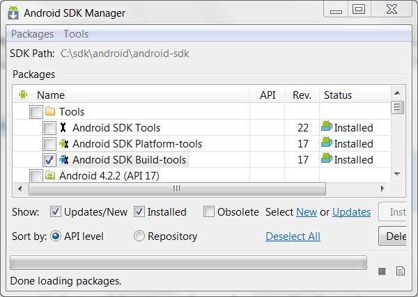Click the wrench icon for Android SDK Tools
418x297 pixels.
[63, 127]
